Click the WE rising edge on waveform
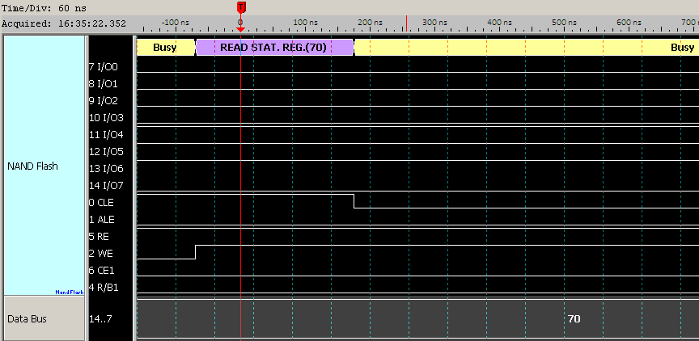 click(195, 251)
